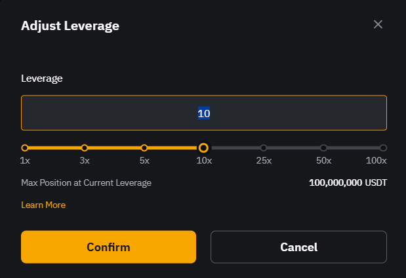Confirm the leverage adjustment
Viewport: 406px width, 278px height.
click(108, 247)
